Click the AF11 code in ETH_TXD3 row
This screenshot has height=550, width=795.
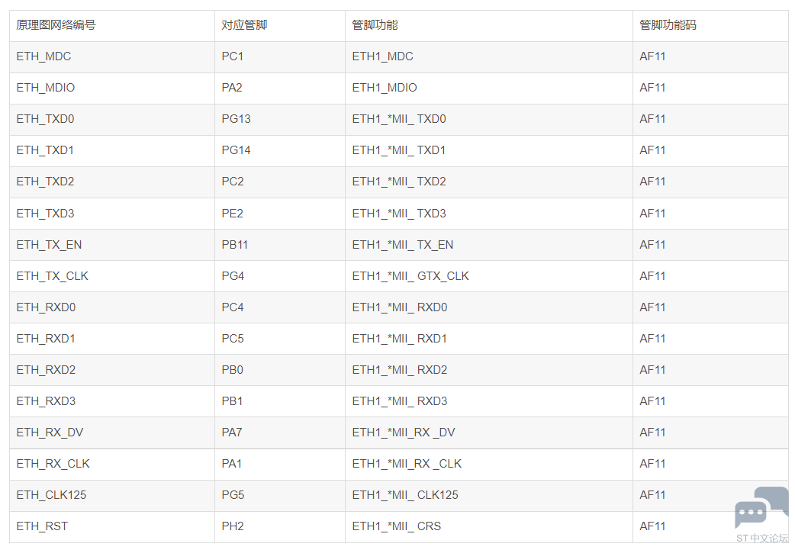tap(652, 214)
